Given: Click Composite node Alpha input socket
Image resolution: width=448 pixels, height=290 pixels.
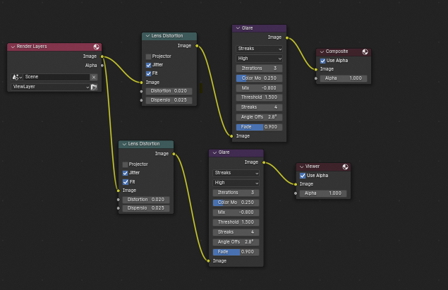Looking at the screenshot, I should coord(315,78).
